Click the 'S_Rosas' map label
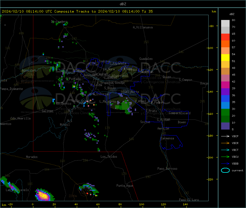The width and height of the screenshot is (246, 208). (x=110, y=88)
